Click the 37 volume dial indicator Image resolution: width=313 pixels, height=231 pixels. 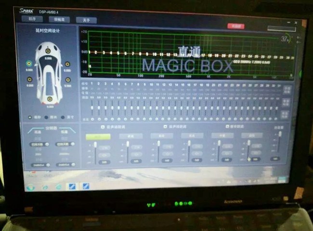286,39
